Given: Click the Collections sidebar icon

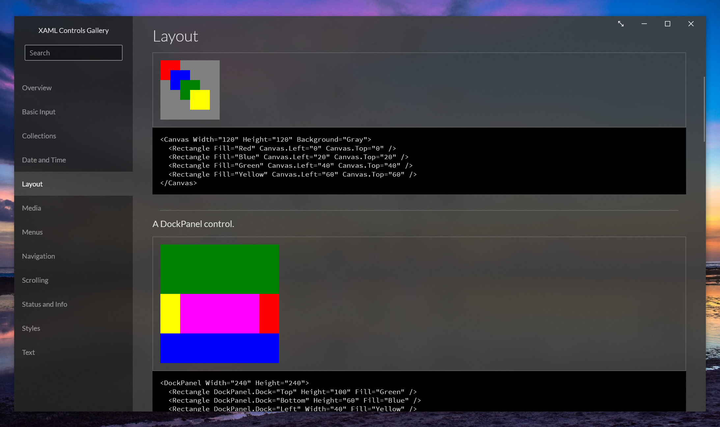Looking at the screenshot, I should pyautogui.click(x=39, y=135).
